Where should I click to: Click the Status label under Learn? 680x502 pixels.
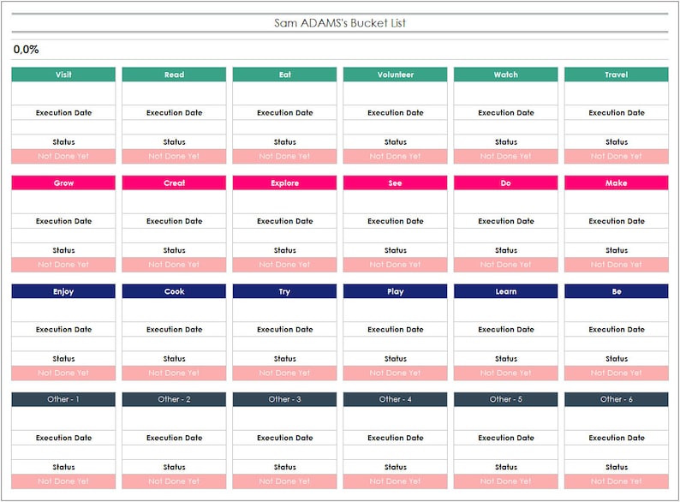505,359
